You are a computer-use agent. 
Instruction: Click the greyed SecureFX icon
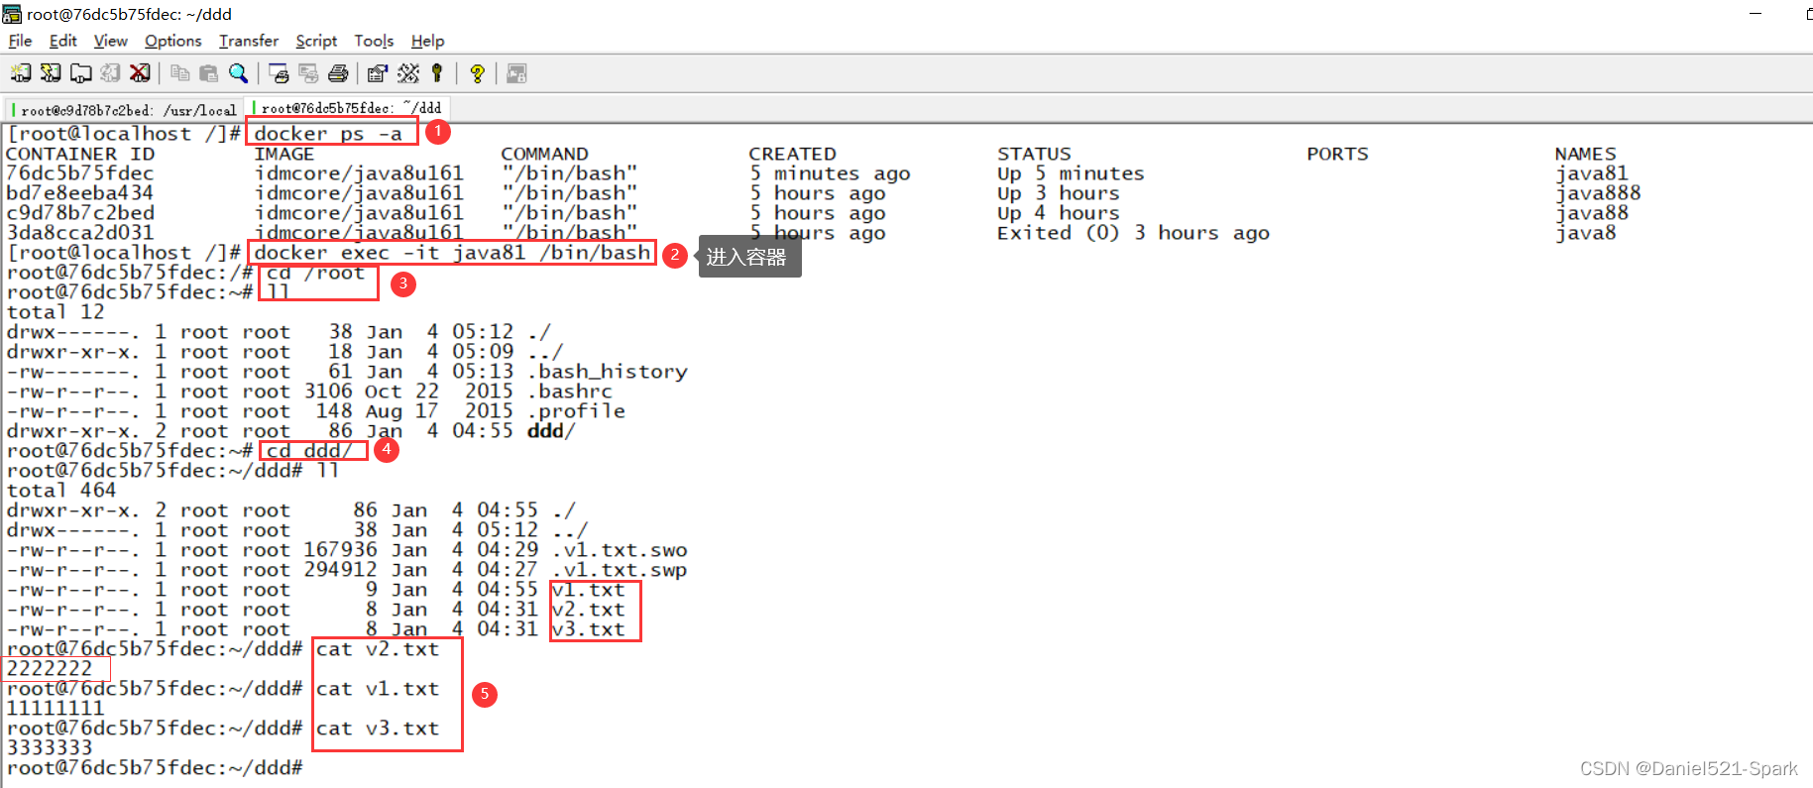coord(516,73)
